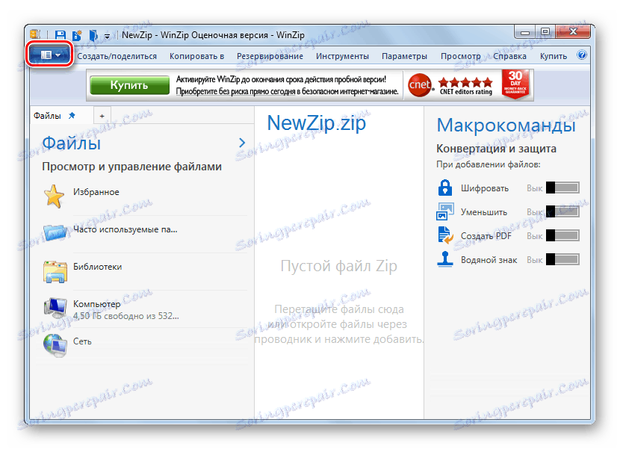Click the Создать PDF label
Screen dimensions: 620x449
[486, 236]
